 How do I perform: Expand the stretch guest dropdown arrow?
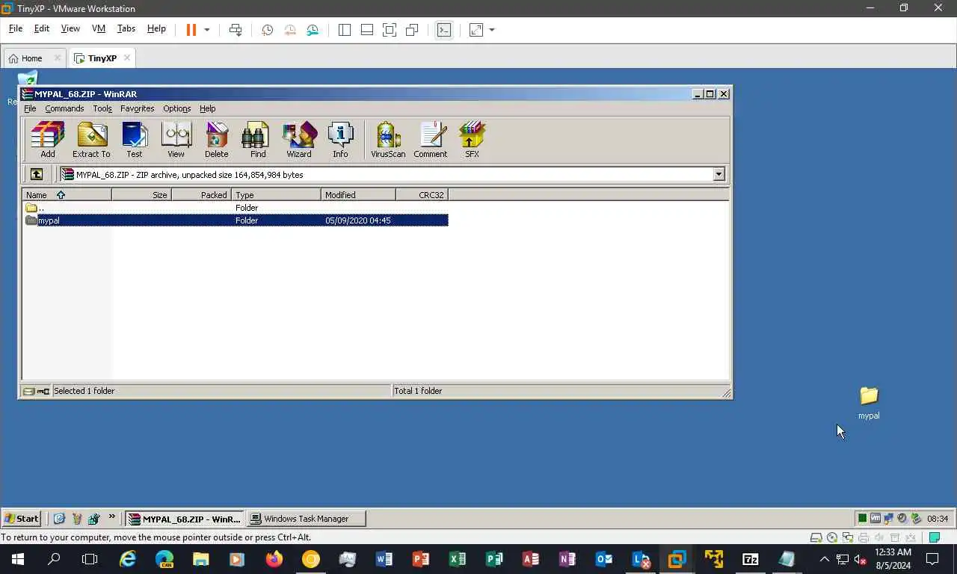point(492,30)
